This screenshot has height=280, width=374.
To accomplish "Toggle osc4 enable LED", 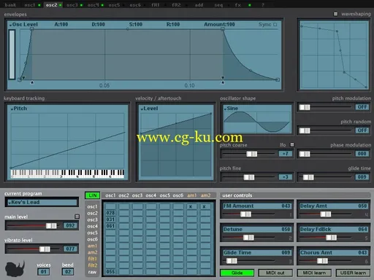I will (102, 5).
